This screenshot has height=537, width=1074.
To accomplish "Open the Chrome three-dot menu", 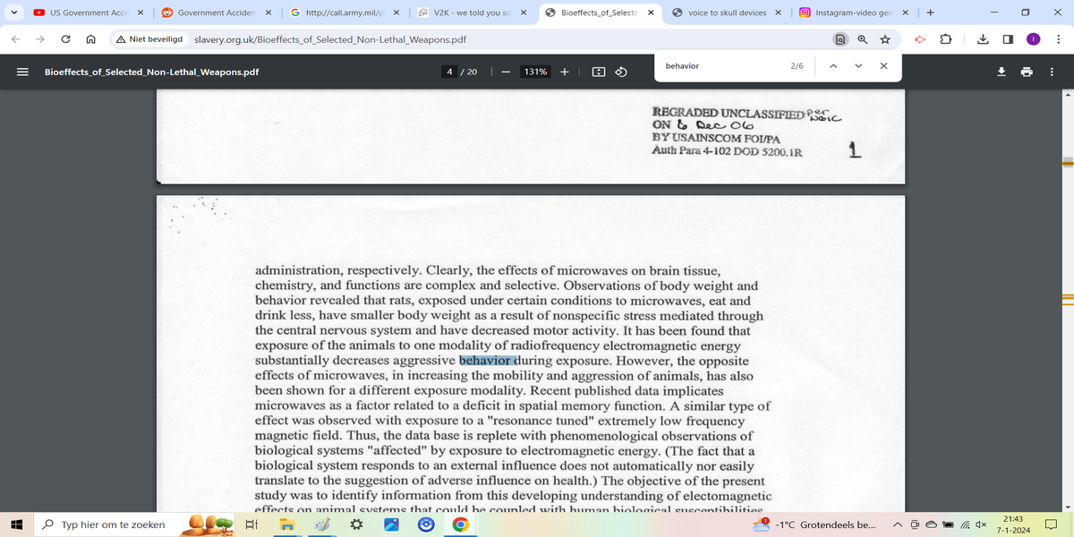I will point(1058,39).
